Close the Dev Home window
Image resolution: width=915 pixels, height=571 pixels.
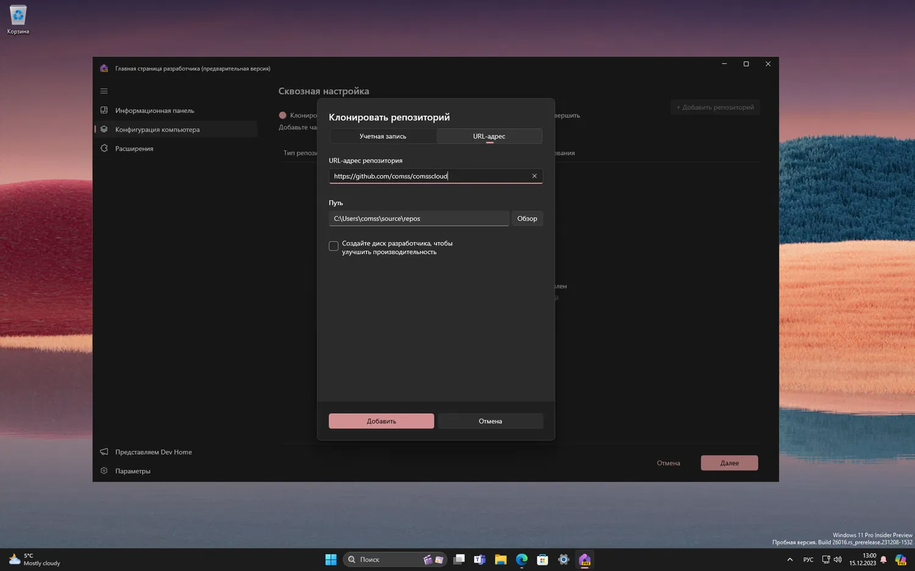[x=768, y=64]
